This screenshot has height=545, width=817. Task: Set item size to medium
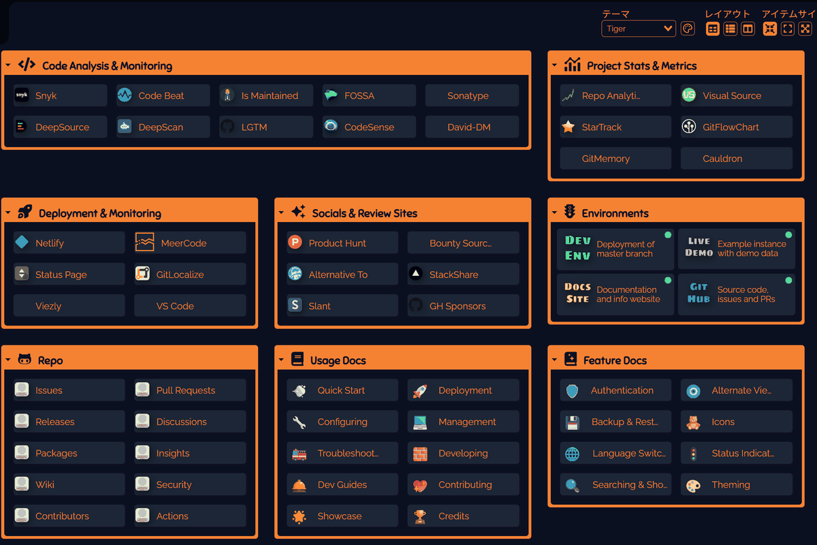coord(788,29)
